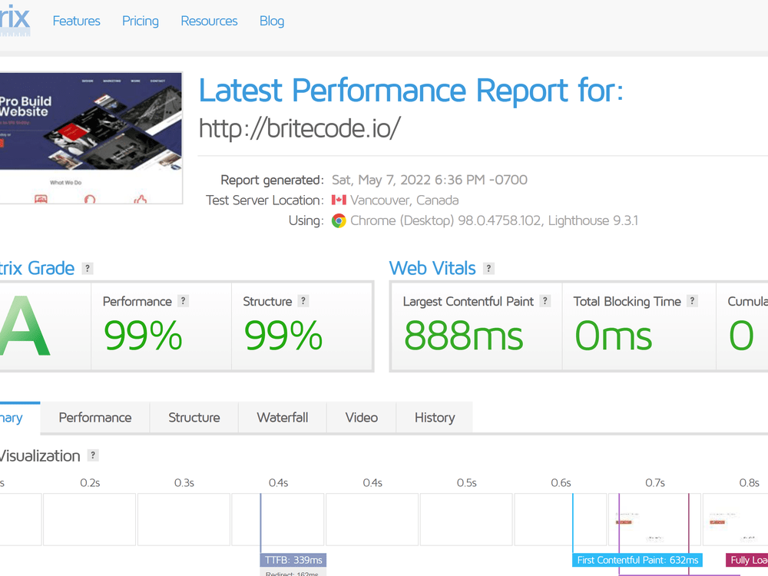Open the Resources link
The height and width of the screenshot is (576, 768).
pyautogui.click(x=209, y=21)
